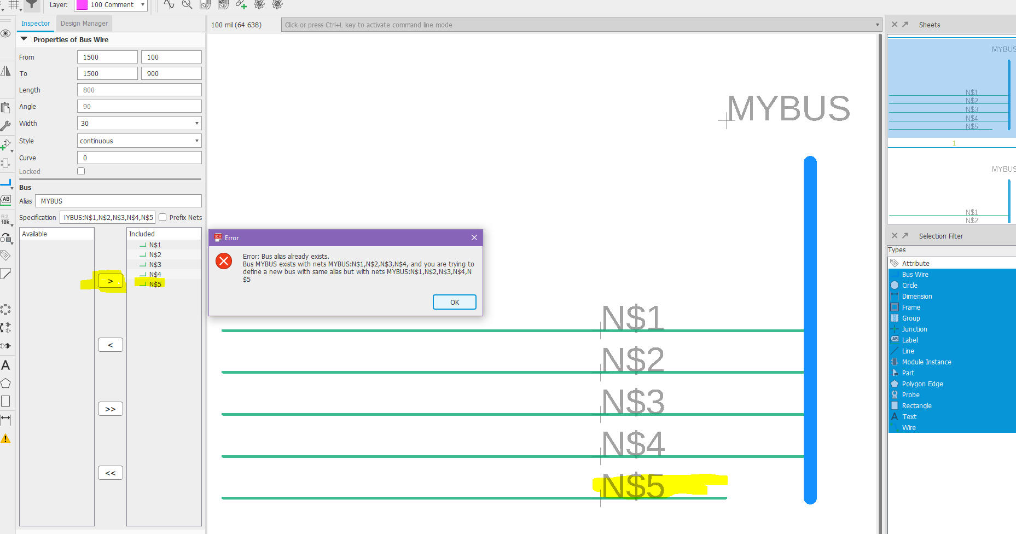Close the Error dialog with X
Image resolution: width=1016 pixels, height=534 pixels.
pos(474,237)
